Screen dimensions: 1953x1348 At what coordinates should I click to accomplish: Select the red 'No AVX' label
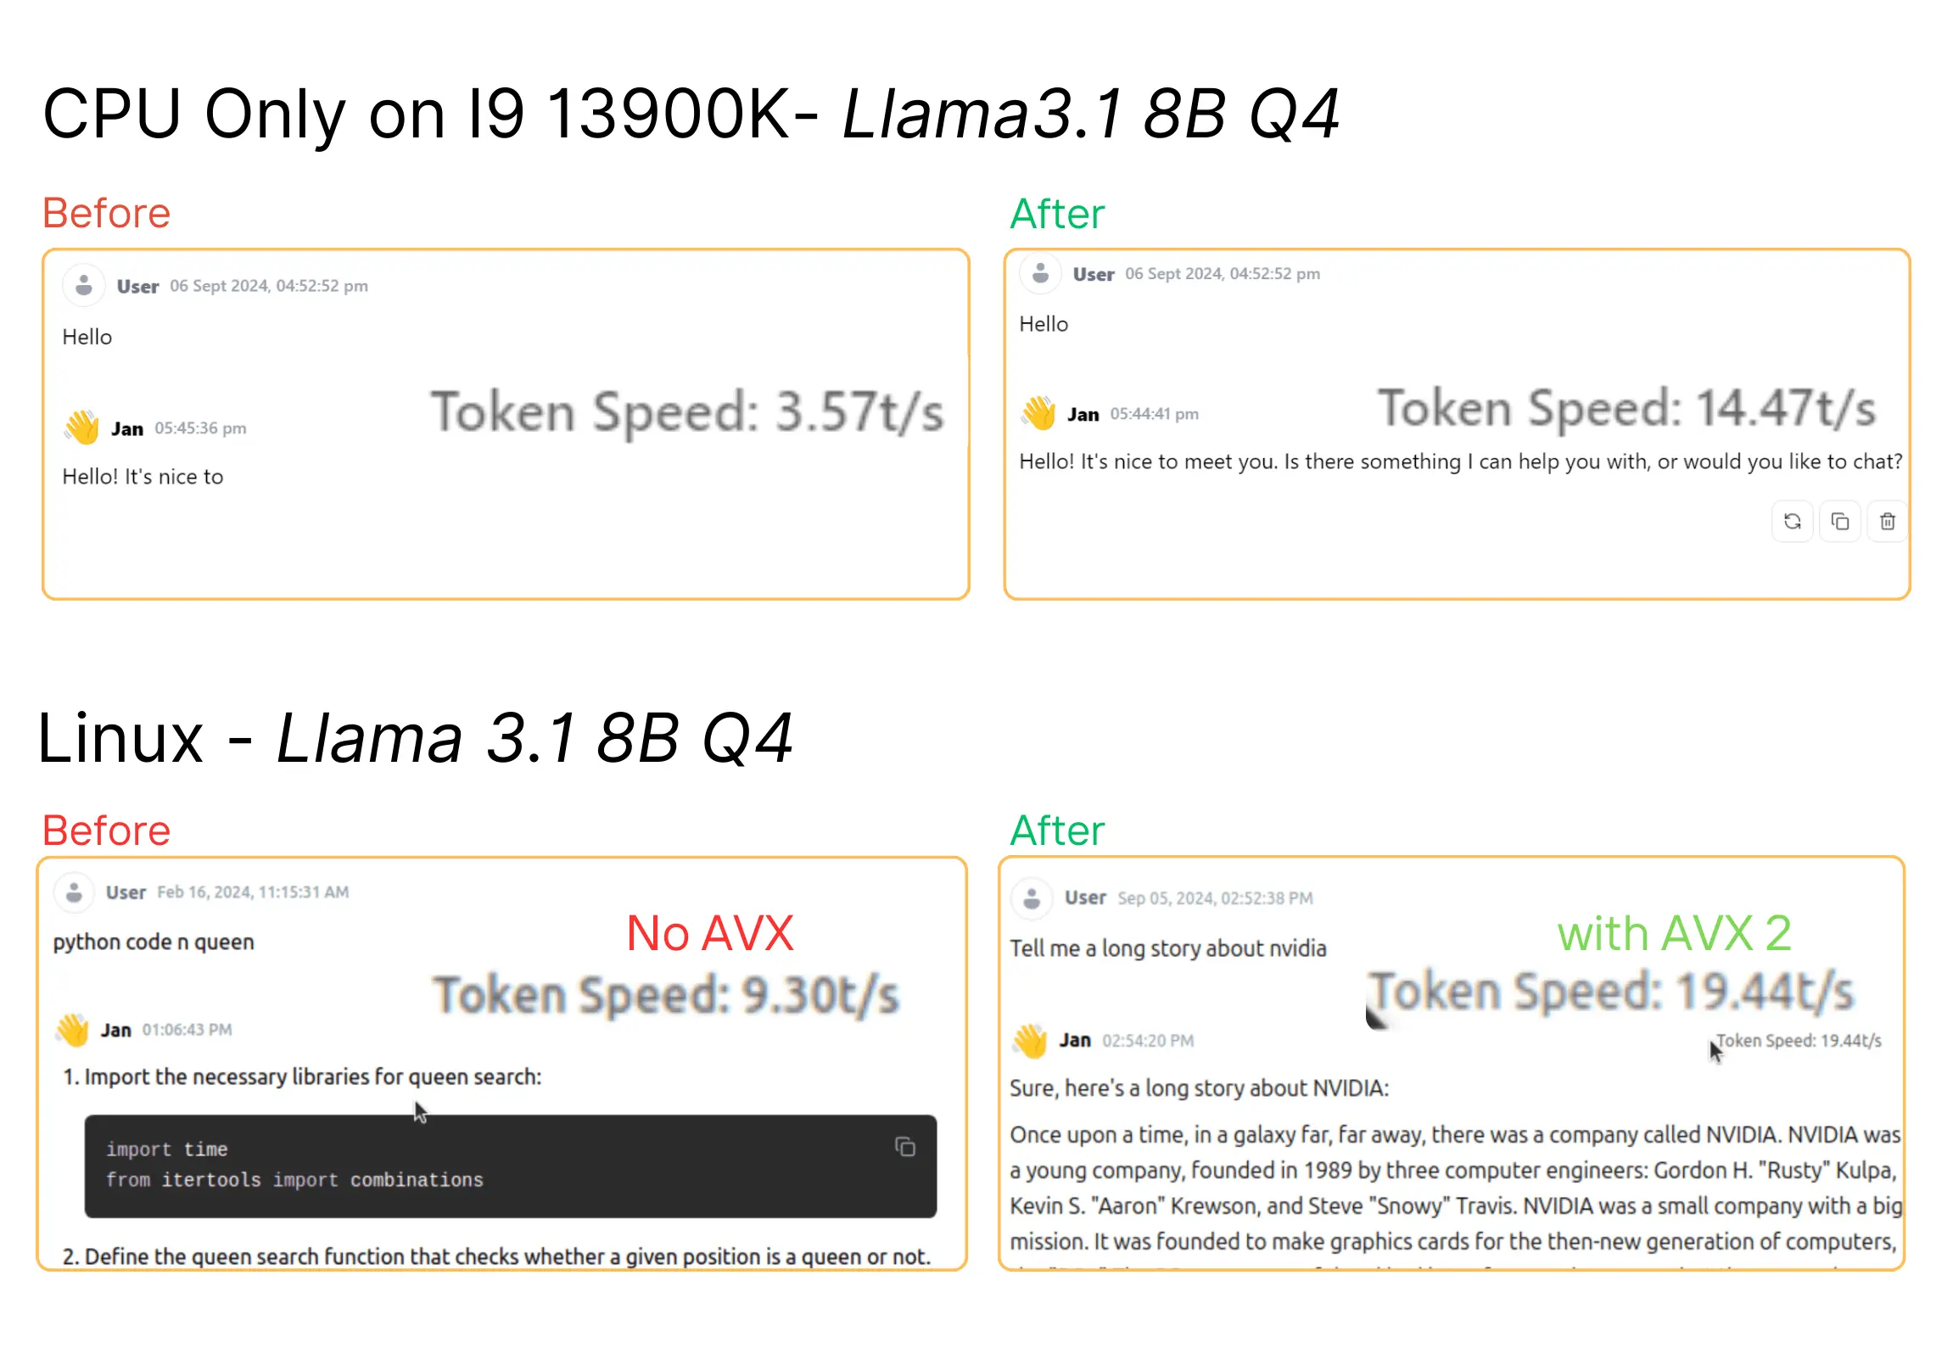(x=710, y=933)
